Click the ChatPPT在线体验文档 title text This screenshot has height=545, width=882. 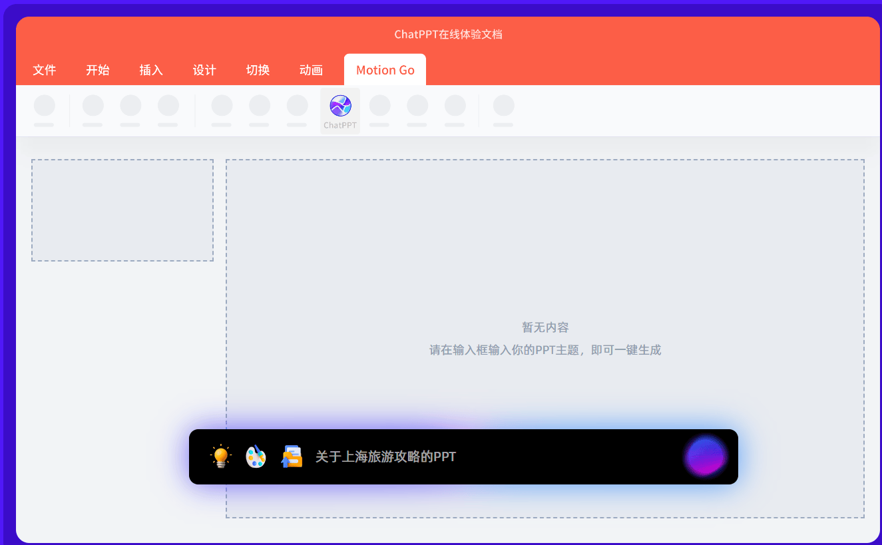448,35
